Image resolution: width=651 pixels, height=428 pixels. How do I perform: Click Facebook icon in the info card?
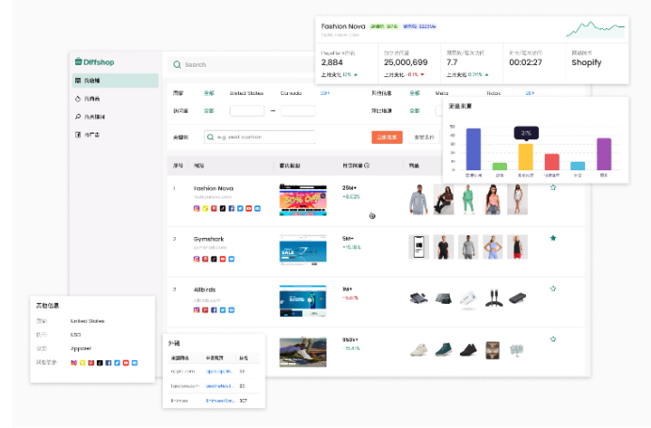[x=108, y=363]
